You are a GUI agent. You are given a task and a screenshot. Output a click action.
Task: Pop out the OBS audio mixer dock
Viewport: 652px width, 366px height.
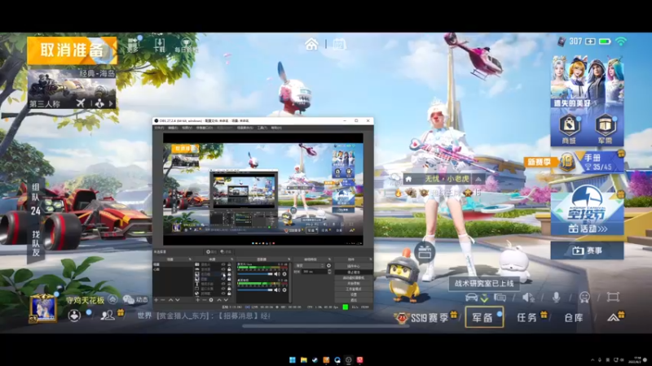coord(289,259)
